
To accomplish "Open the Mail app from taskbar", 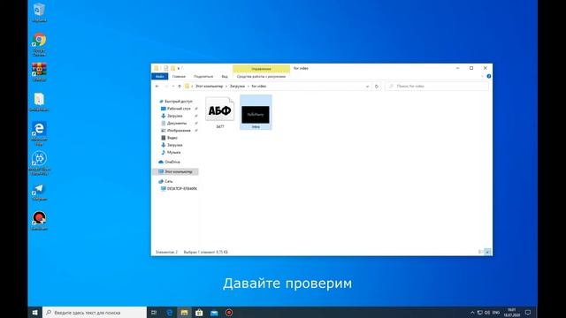I will point(214,312).
